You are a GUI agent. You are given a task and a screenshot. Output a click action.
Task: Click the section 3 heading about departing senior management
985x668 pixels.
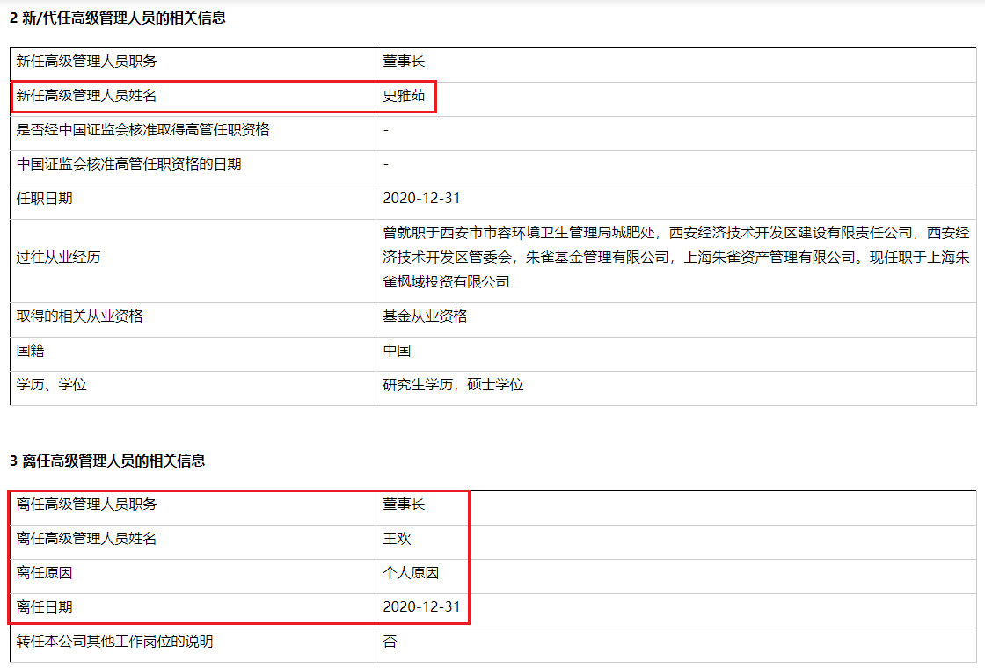click(107, 461)
